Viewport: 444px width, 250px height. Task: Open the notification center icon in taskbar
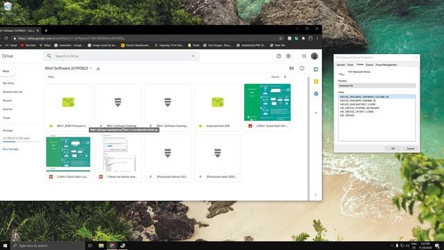437,245
